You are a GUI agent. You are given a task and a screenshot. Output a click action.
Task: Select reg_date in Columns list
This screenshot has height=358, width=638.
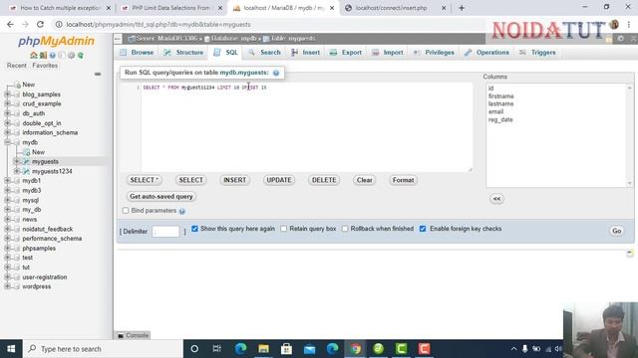click(500, 119)
